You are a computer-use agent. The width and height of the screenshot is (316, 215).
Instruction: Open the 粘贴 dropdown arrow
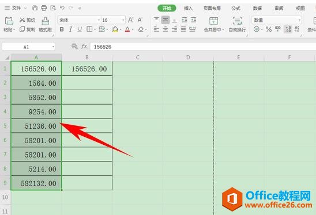[14, 29]
